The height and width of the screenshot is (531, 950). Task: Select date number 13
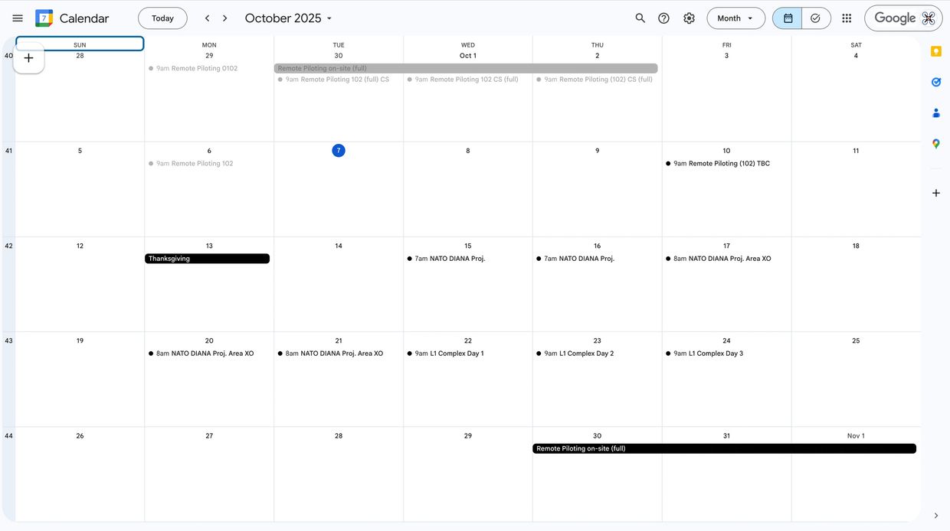click(x=209, y=246)
